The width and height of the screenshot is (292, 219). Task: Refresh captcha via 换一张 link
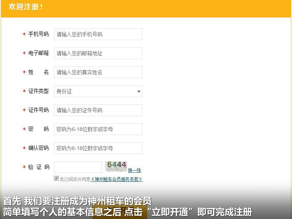tap(134, 170)
